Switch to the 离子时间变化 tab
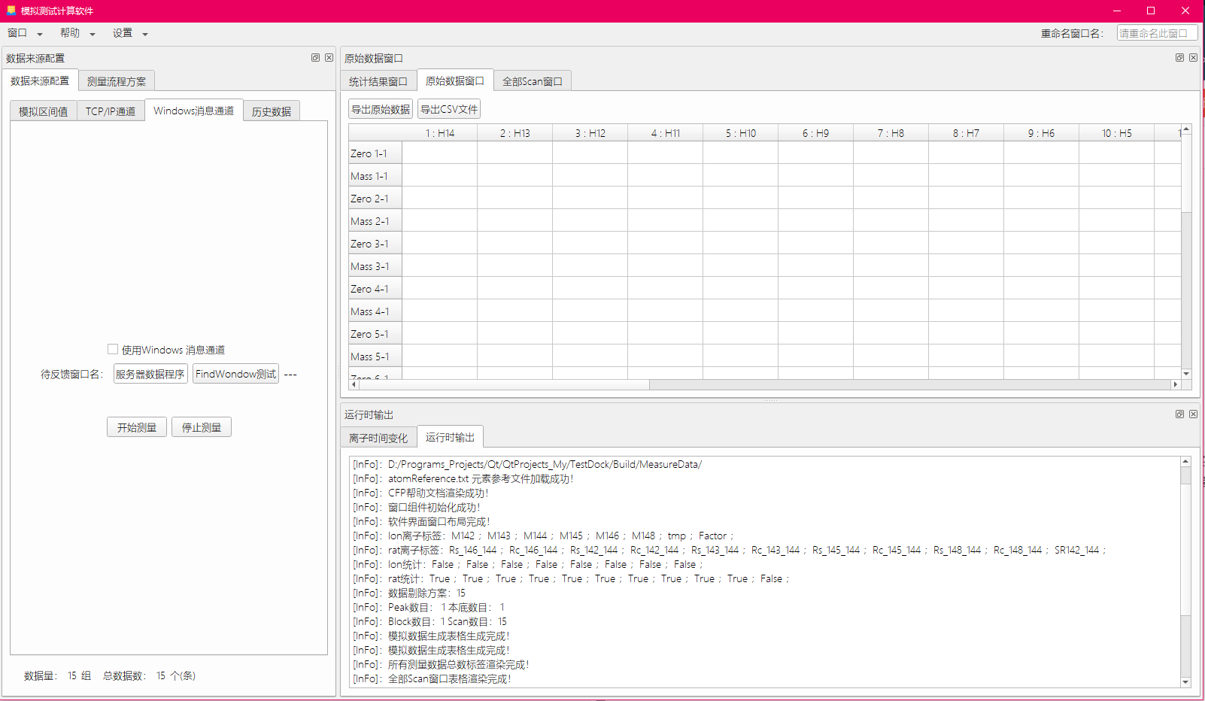Image resolution: width=1205 pixels, height=701 pixels. point(378,436)
